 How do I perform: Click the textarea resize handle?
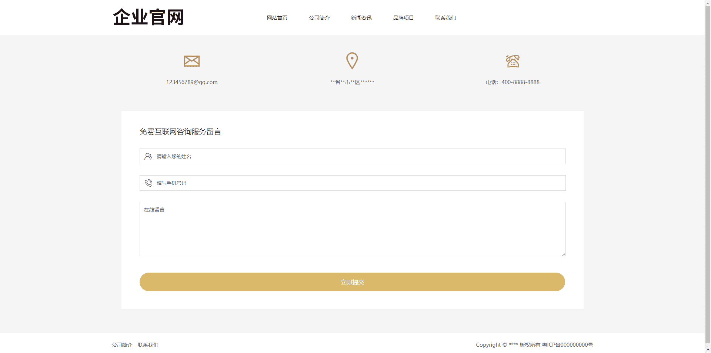coord(563,254)
